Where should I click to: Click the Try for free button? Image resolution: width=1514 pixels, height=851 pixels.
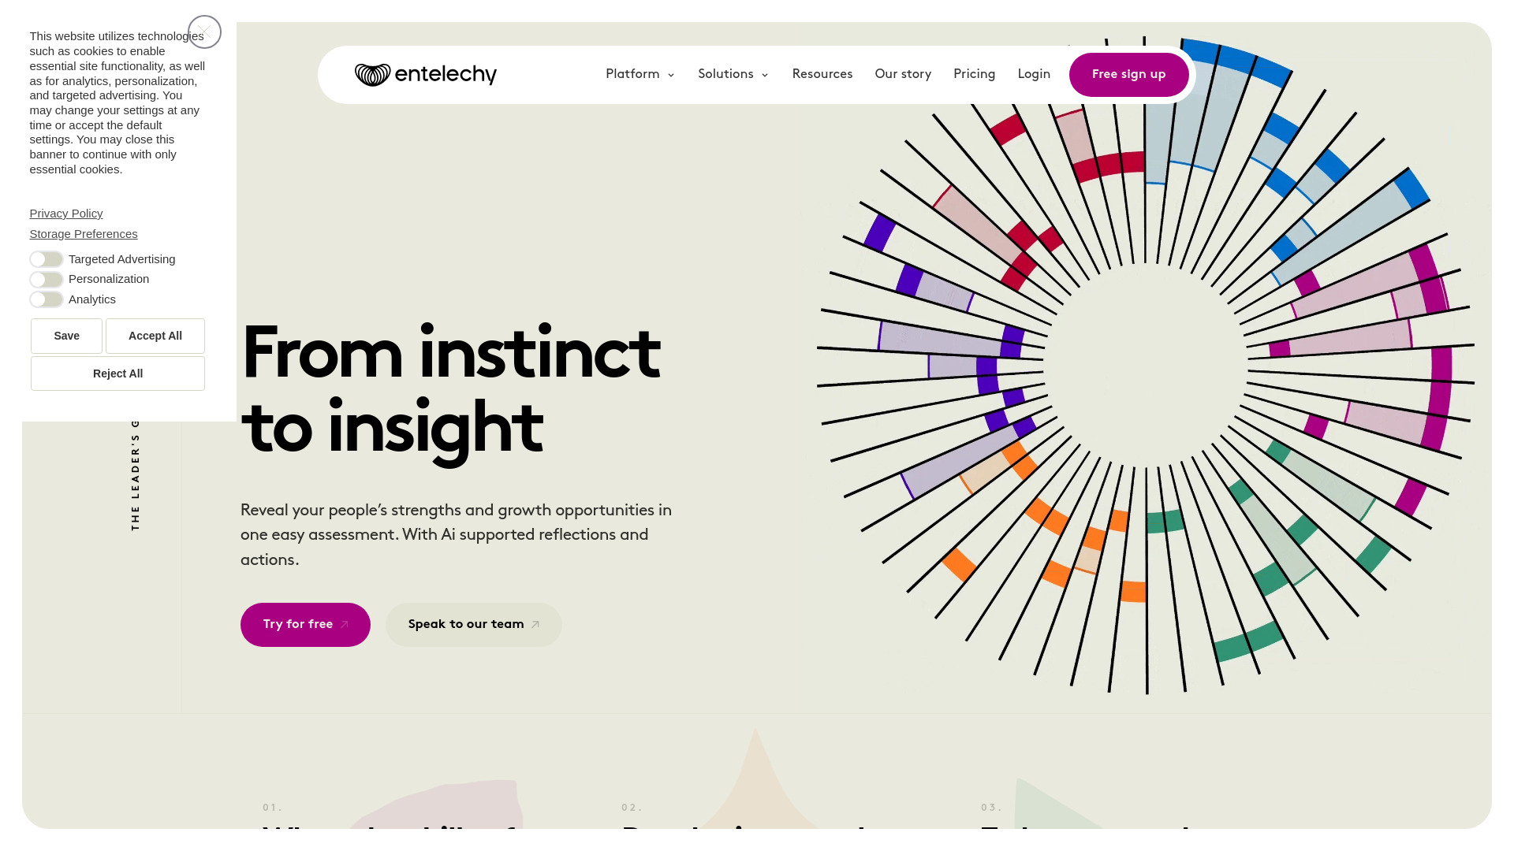[x=304, y=625]
